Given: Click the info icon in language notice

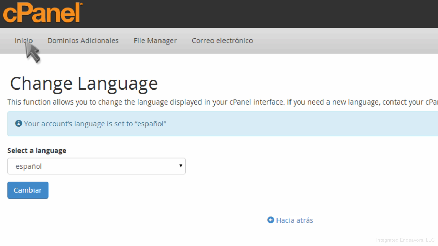Looking at the screenshot, I should click(x=19, y=123).
